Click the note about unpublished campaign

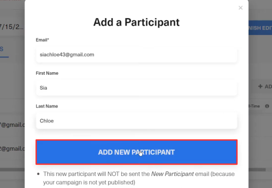[x=139, y=178]
